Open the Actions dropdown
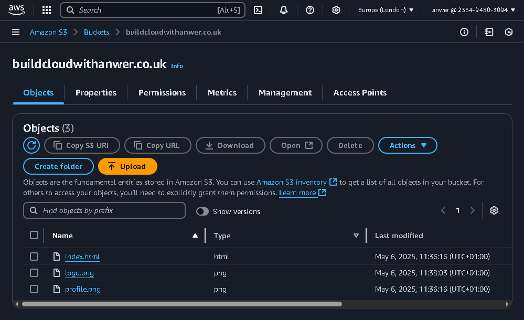524x320 pixels. click(408, 145)
